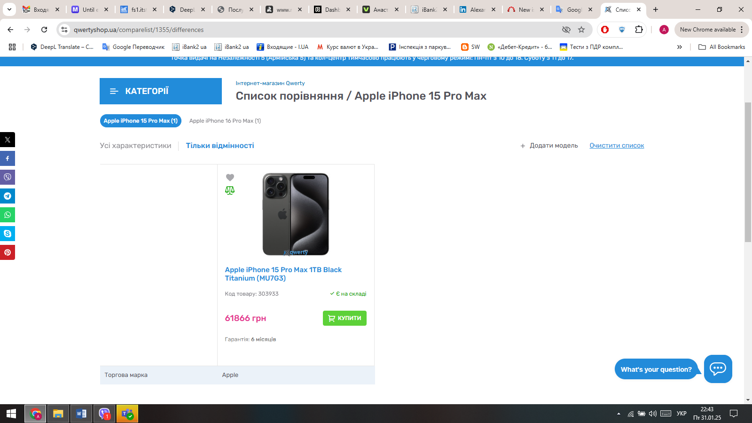Viewport: 752px width, 423px height.
Task: Share page on Pinterest sidebar icon
Action: (8, 252)
